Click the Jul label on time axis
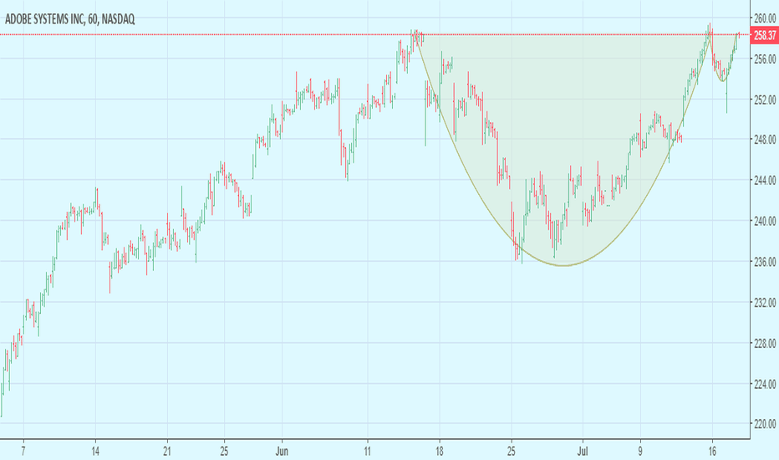779x460 pixels. 583,452
